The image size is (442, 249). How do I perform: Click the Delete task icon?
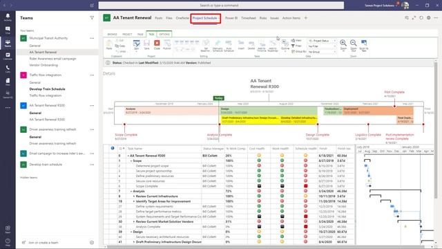pos(251,45)
